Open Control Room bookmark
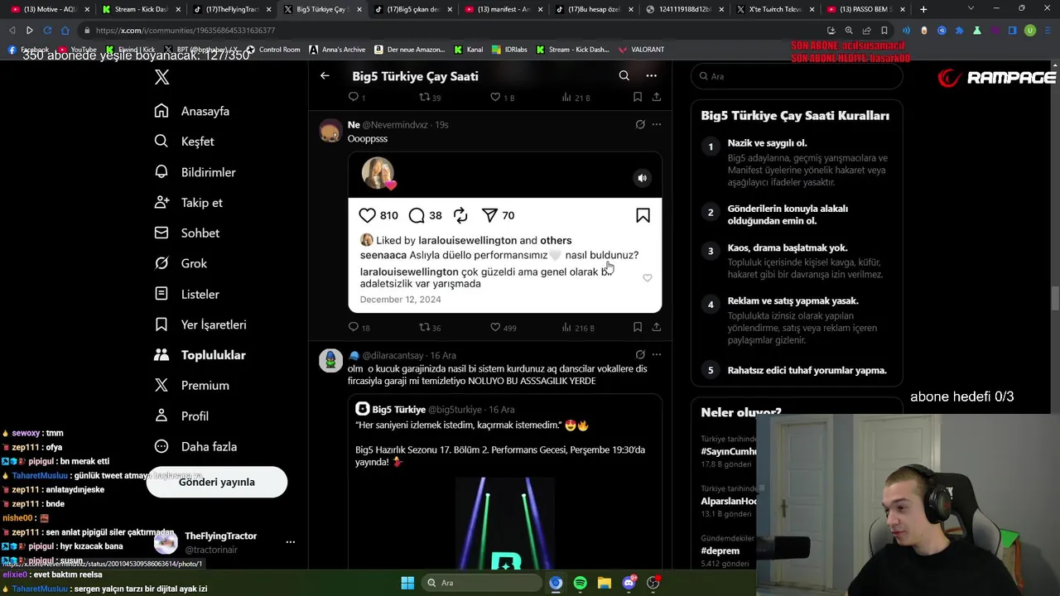Image resolution: width=1060 pixels, height=596 pixels. 272,50
